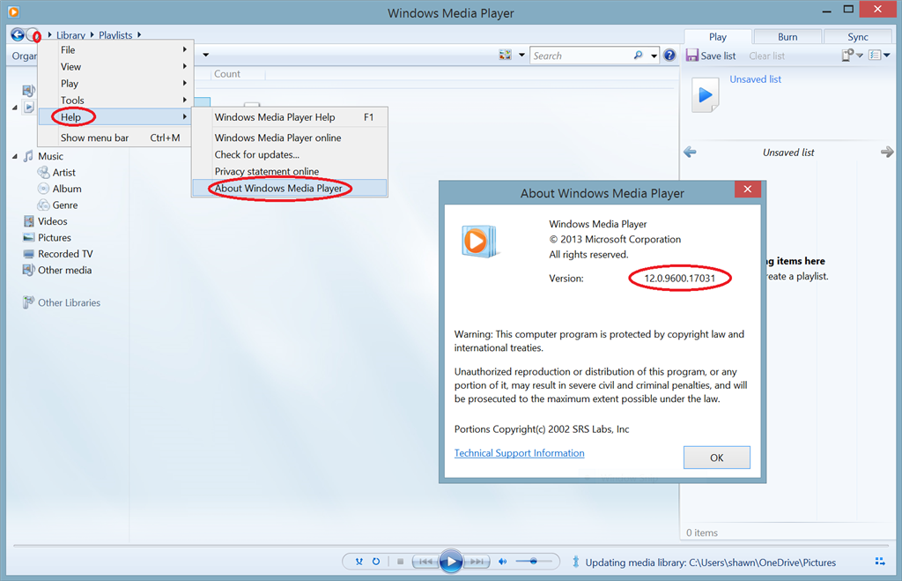Screen dimensions: 902x581
Task: Expand the arrow after Playlists breadcrumb
Action: (x=139, y=35)
